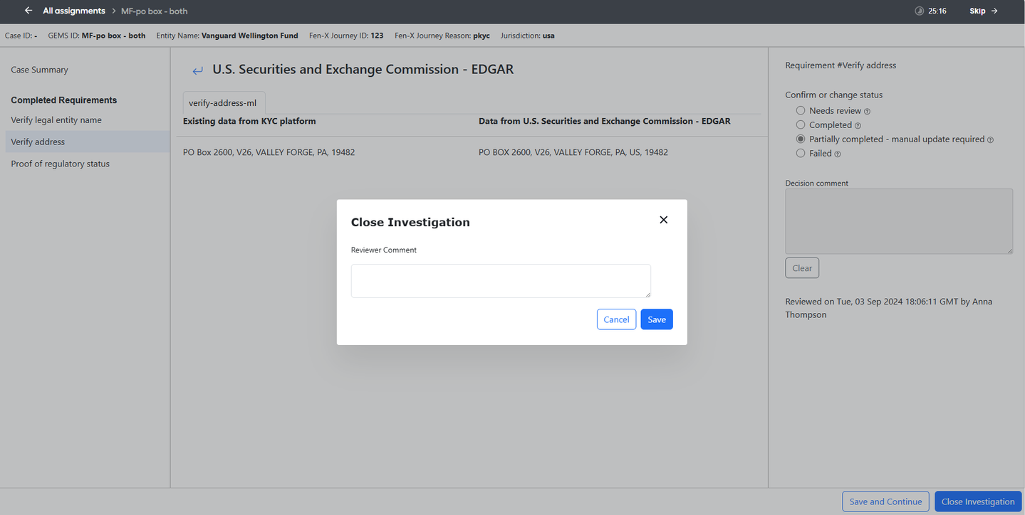This screenshot has width=1025, height=515.
Task: Click the return arrow beside EDGAR heading
Action: [198, 70]
